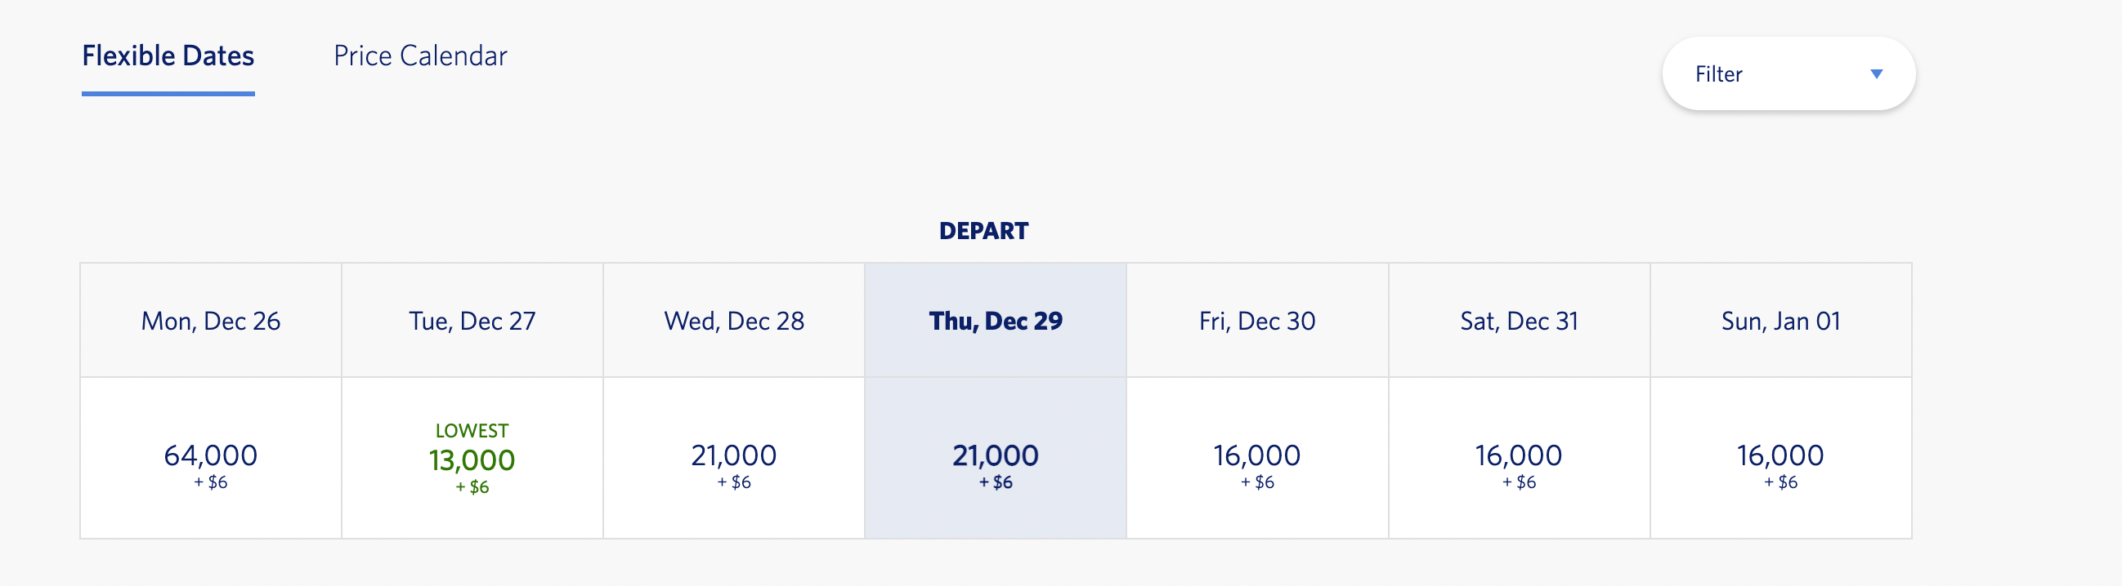Pick the Wed, Dec 28 departure date
The height and width of the screenshot is (586, 2122).
click(734, 321)
